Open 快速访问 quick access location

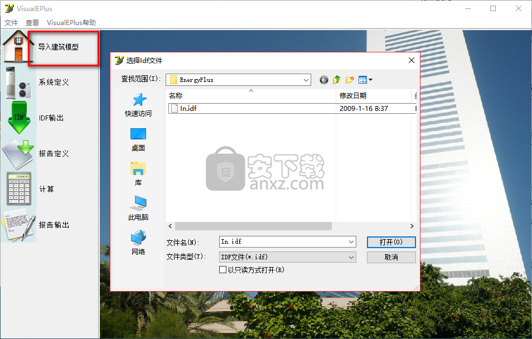pos(138,105)
